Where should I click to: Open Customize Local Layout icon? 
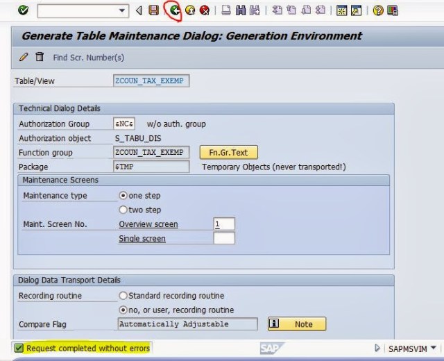(393, 11)
